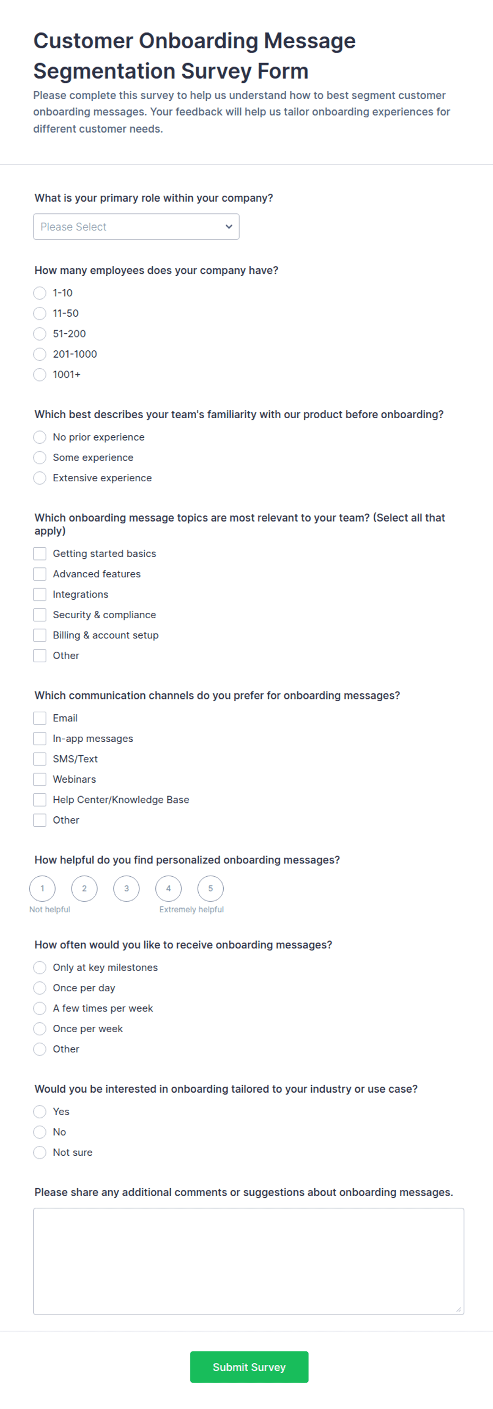
Task: Rate helpfulness as 1 Not helpful
Action: pos(42,888)
